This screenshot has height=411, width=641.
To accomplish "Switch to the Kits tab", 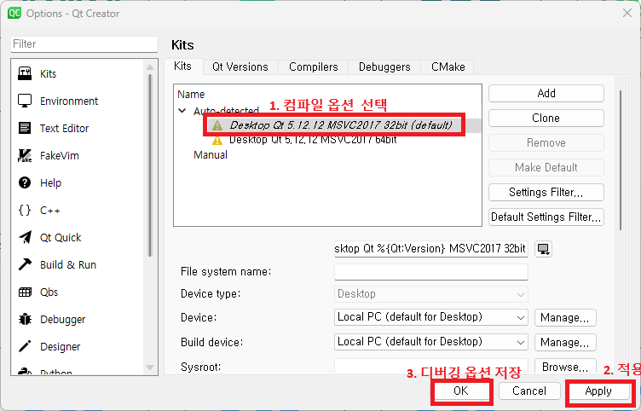I will 182,67.
